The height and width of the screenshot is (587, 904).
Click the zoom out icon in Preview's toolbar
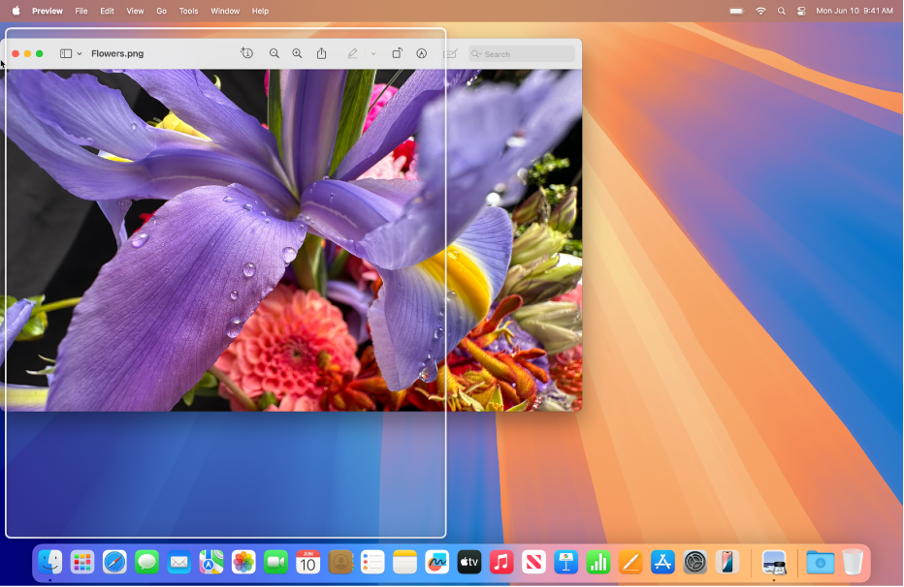pos(274,53)
